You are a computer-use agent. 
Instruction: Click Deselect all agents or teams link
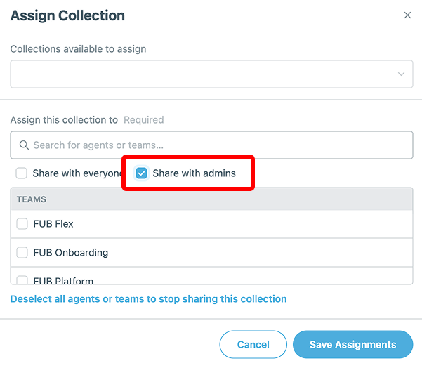coord(148,299)
